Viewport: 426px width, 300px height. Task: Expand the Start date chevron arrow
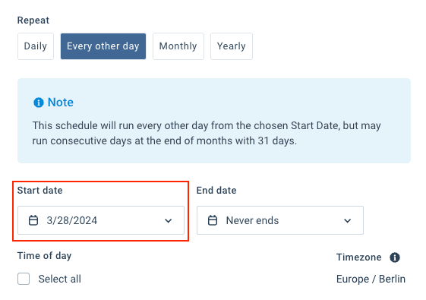(169, 221)
